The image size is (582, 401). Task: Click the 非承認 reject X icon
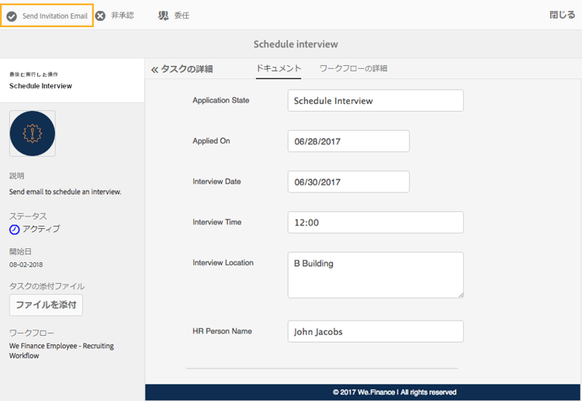coord(100,16)
